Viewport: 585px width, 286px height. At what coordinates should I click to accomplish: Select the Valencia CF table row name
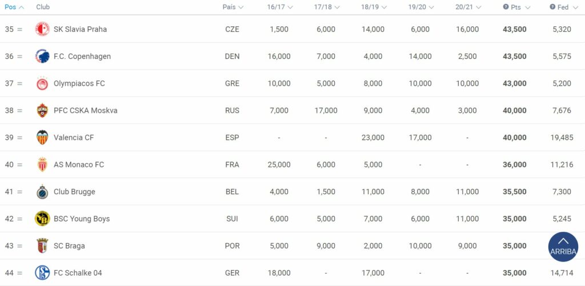(x=74, y=138)
